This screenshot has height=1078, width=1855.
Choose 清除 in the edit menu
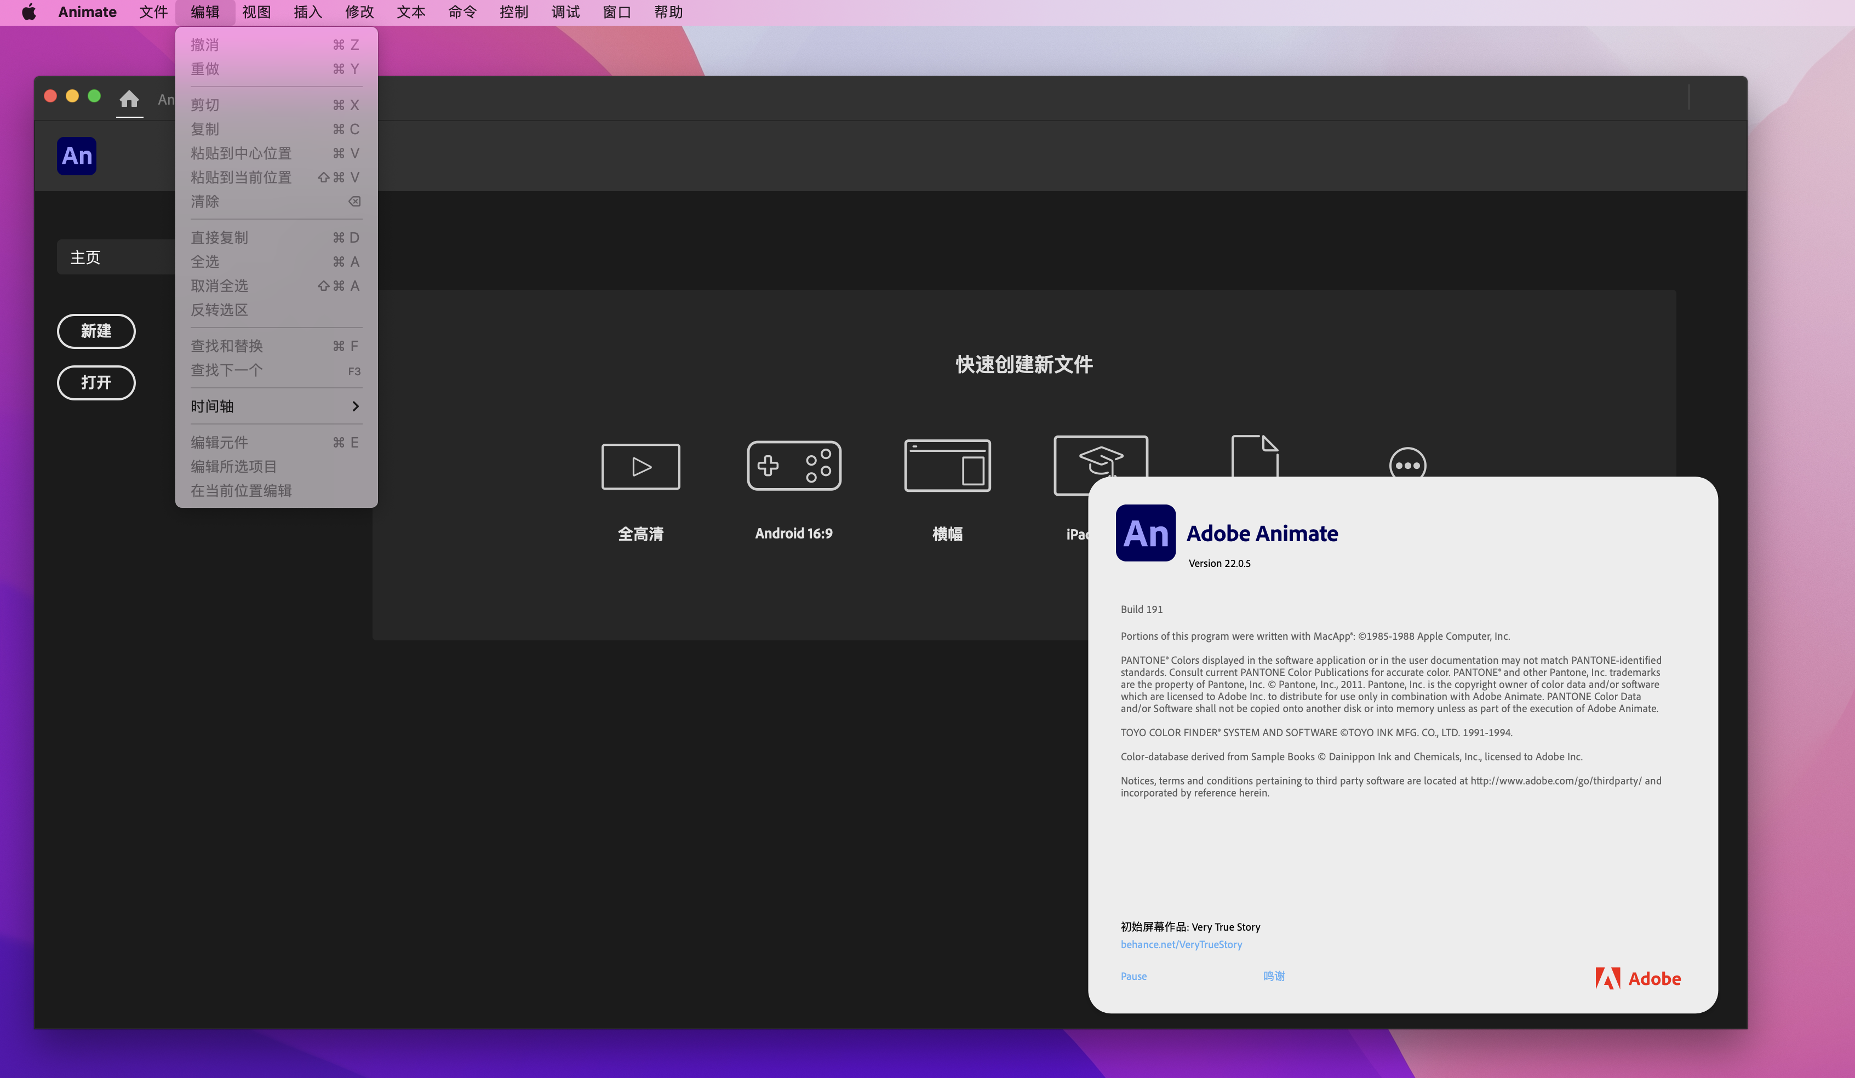click(276, 201)
